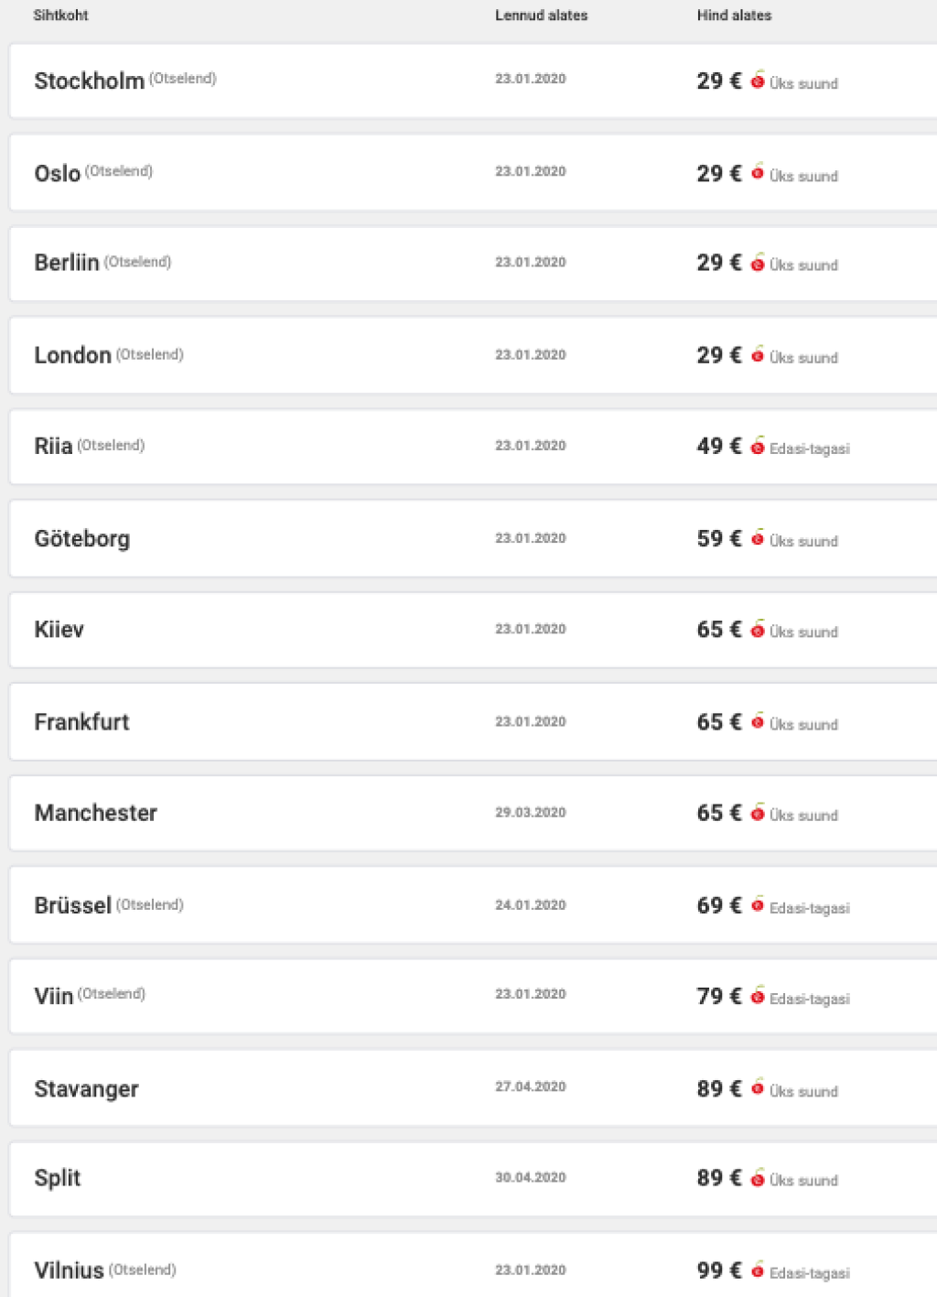Click the cherry icon next to Oslo price
Image resolution: width=937 pixels, height=1297 pixels.
tap(758, 172)
